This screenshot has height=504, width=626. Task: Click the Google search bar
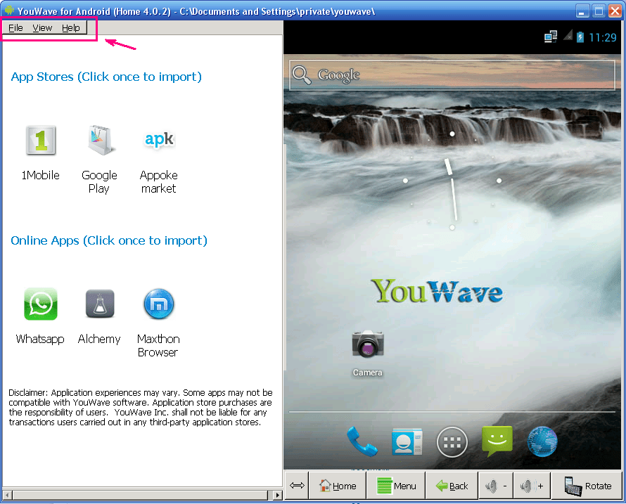[x=452, y=75]
